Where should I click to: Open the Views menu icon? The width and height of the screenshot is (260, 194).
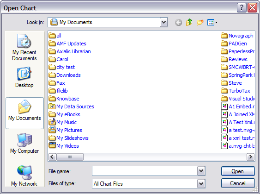212,22
